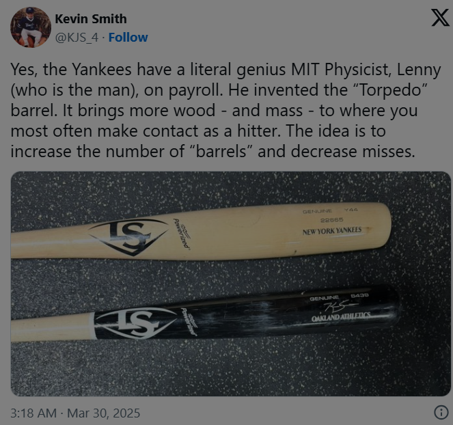Click the signature engraved on the black bat
Viewport: 453px width, 425px height.
click(x=340, y=307)
